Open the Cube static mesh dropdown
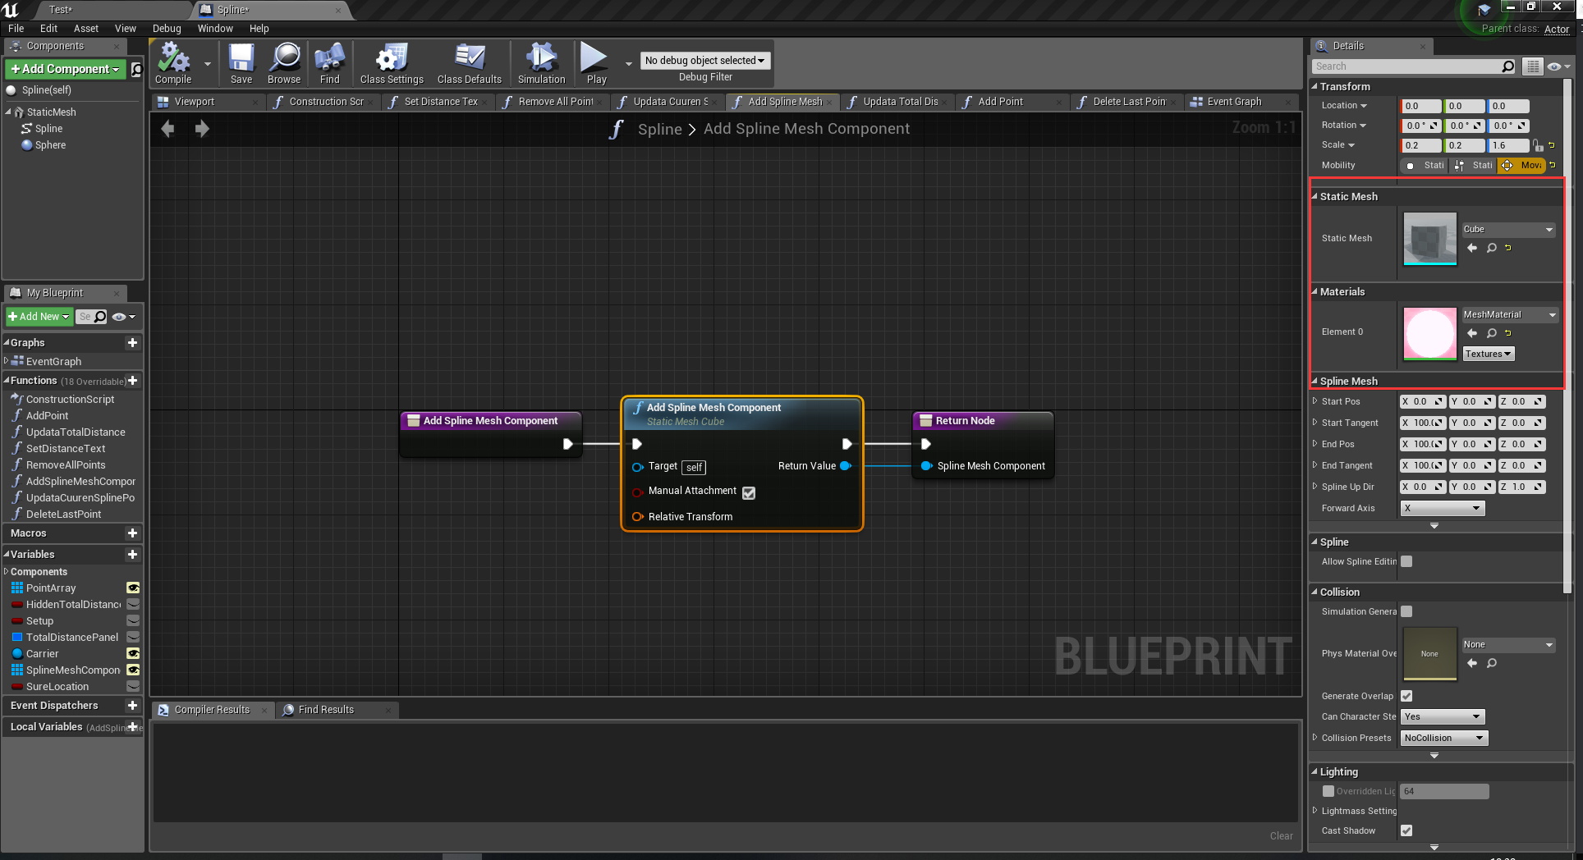Image resolution: width=1583 pixels, height=860 pixels. click(x=1508, y=229)
